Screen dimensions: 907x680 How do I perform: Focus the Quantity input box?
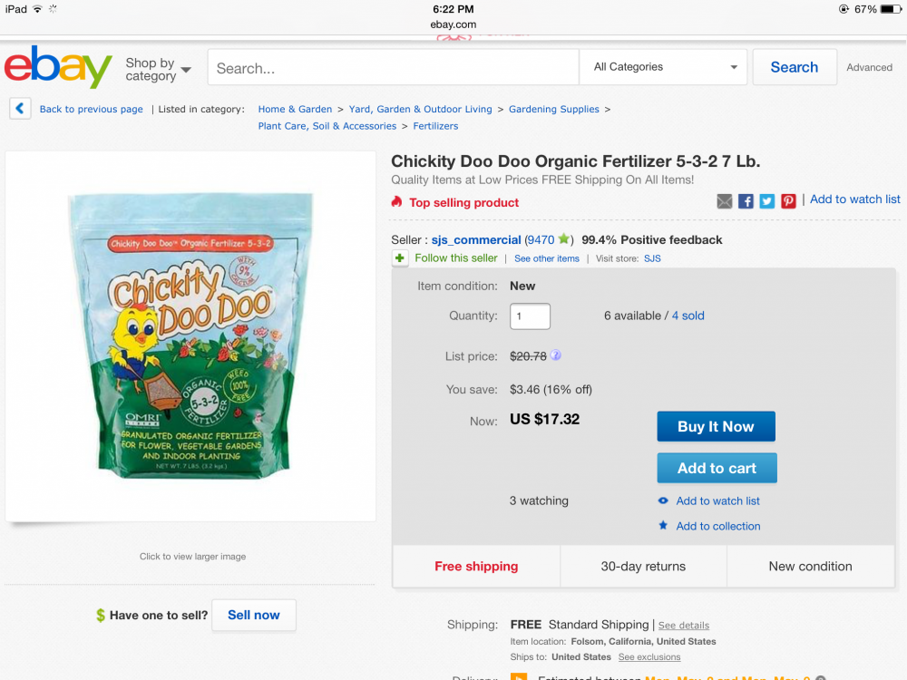(530, 316)
